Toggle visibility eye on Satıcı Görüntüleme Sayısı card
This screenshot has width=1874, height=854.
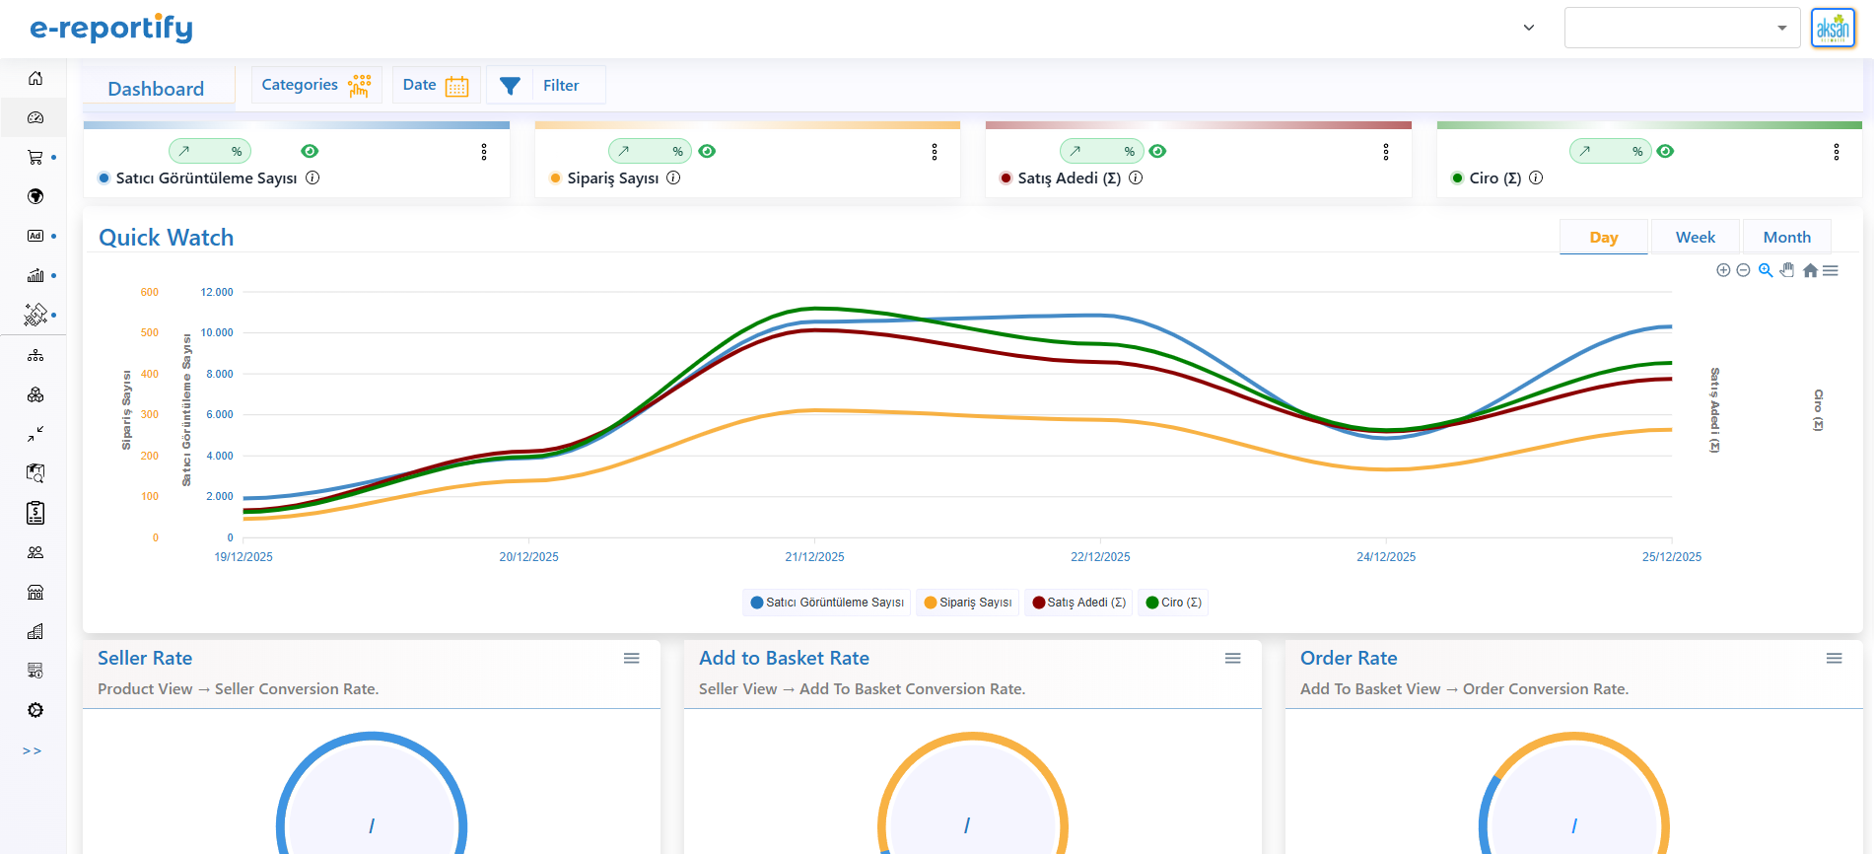(310, 151)
